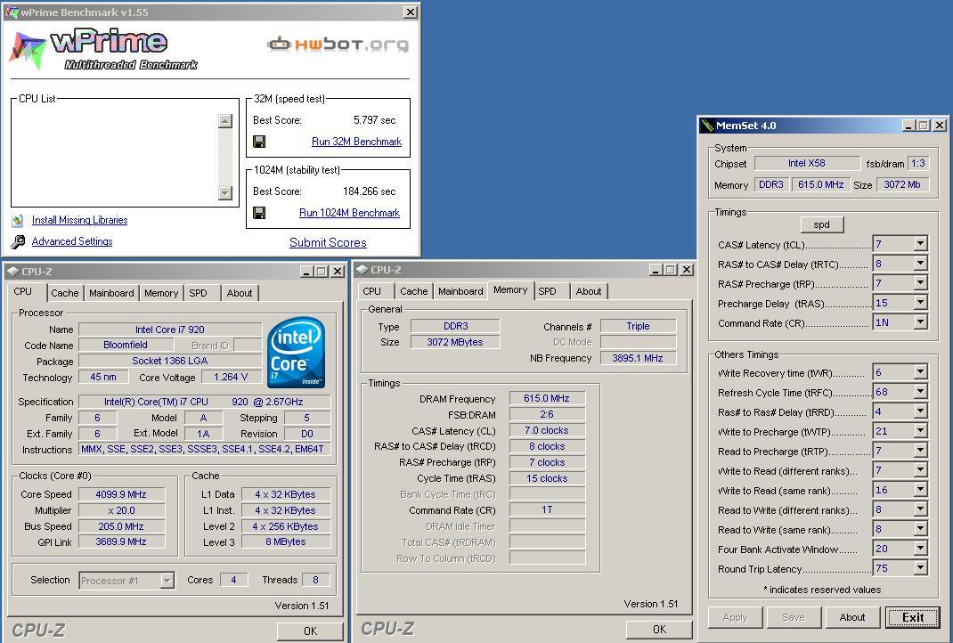Open Read to Write (different ranks) dropdown
The width and height of the screenshot is (953, 643).
tap(920, 509)
